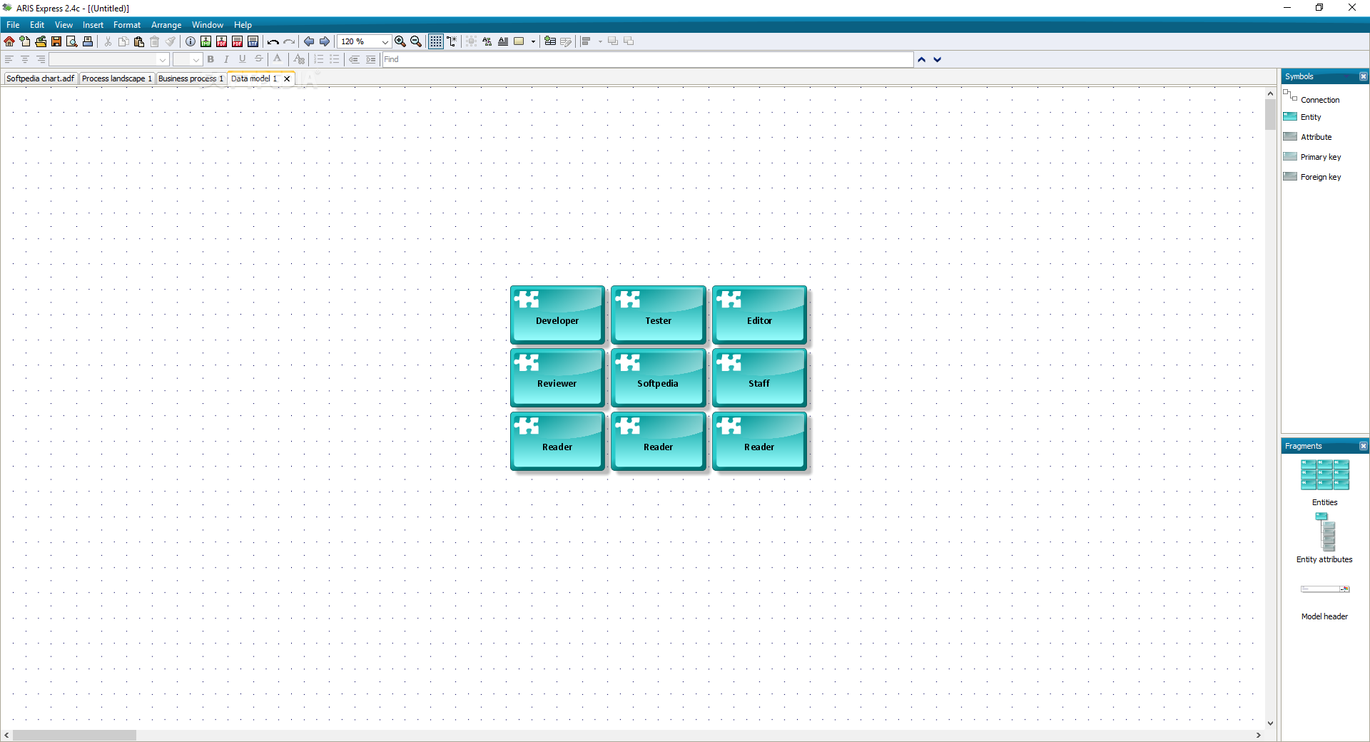Switch to the Business process 1 tab
The height and width of the screenshot is (742, 1370).
point(191,78)
